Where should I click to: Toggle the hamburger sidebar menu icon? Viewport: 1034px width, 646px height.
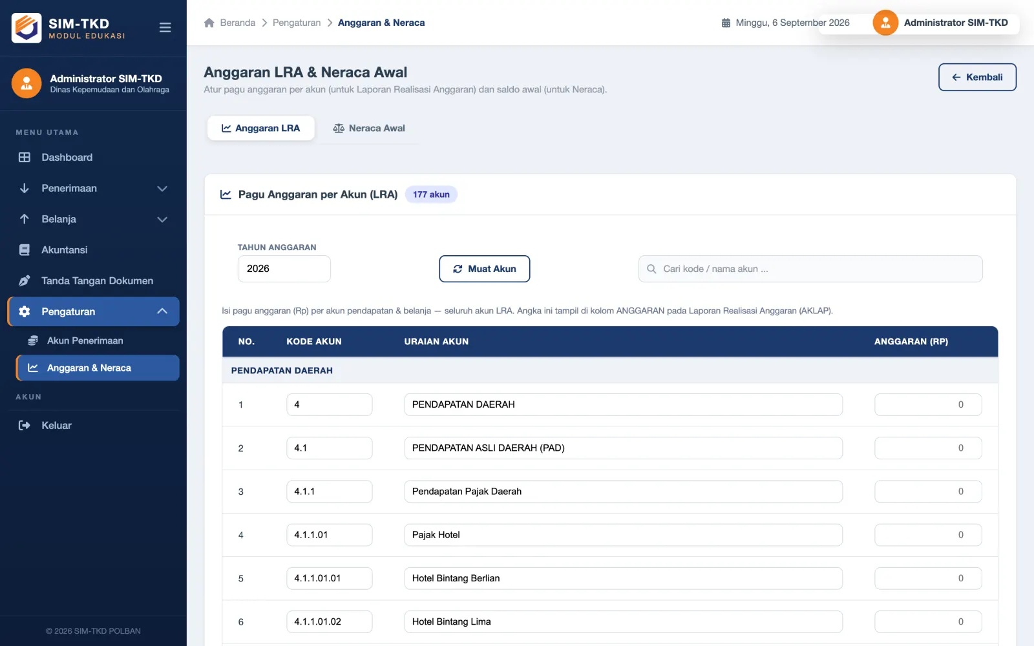pyautogui.click(x=165, y=28)
